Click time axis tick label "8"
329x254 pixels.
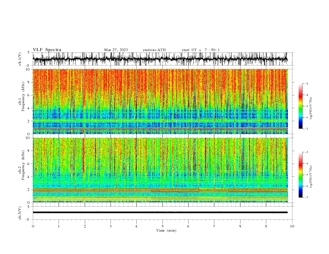click(240, 226)
